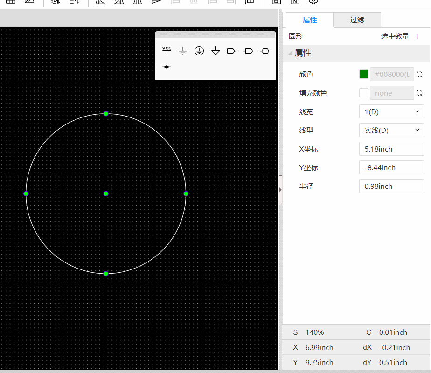Open the 线宽 line width dropdown
This screenshot has height=373, width=431.
[391, 111]
